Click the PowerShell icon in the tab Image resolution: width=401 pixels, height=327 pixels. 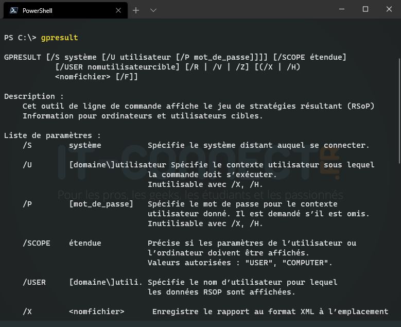(14, 10)
